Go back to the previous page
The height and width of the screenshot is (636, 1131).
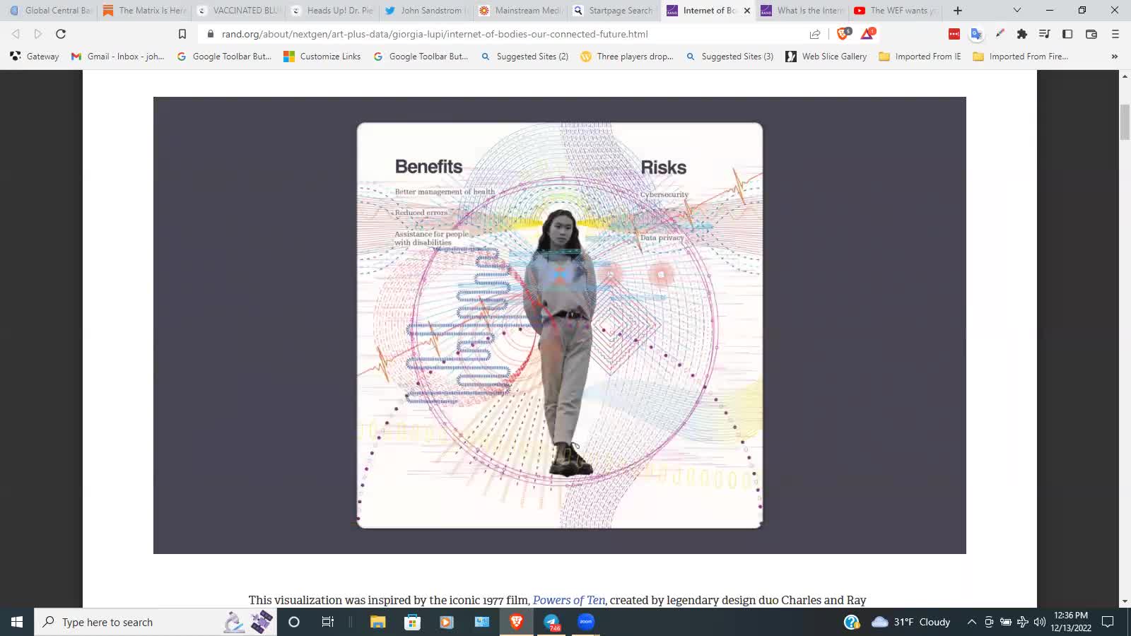click(x=16, y=34)
